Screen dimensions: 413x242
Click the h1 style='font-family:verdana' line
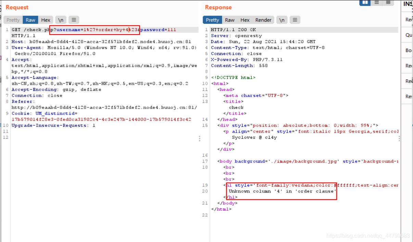[311, 185]
